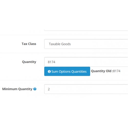Focus the Quantity input field
The height and width of the screenshot is (128, 128).
(86, 62)
